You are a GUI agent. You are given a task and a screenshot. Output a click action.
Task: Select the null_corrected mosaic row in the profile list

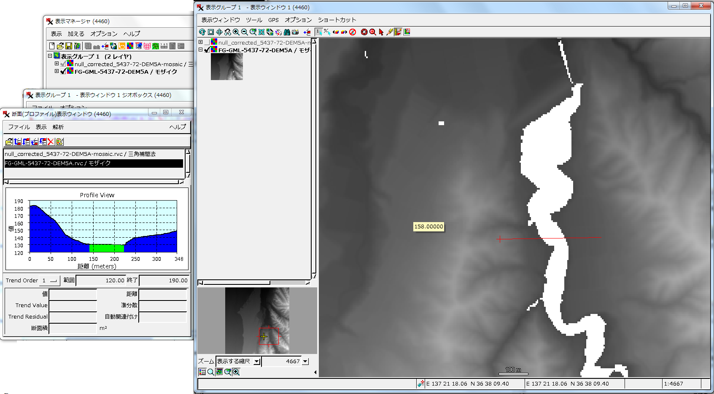click(x=94, y=154)
